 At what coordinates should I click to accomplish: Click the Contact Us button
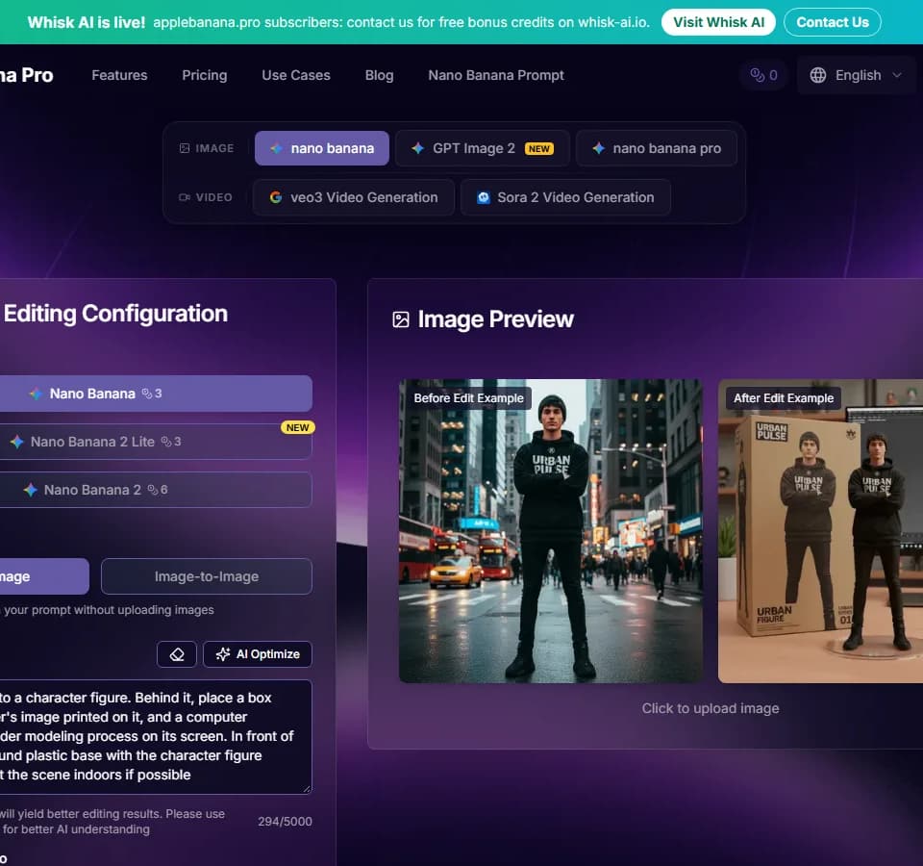(x=833, y=22)
